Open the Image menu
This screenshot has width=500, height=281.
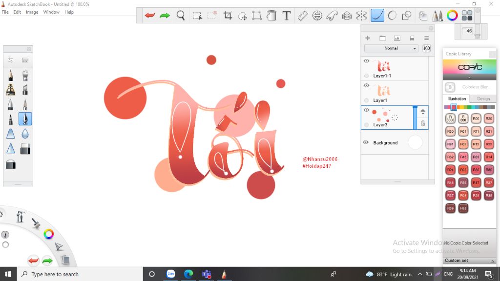(32, 12)
